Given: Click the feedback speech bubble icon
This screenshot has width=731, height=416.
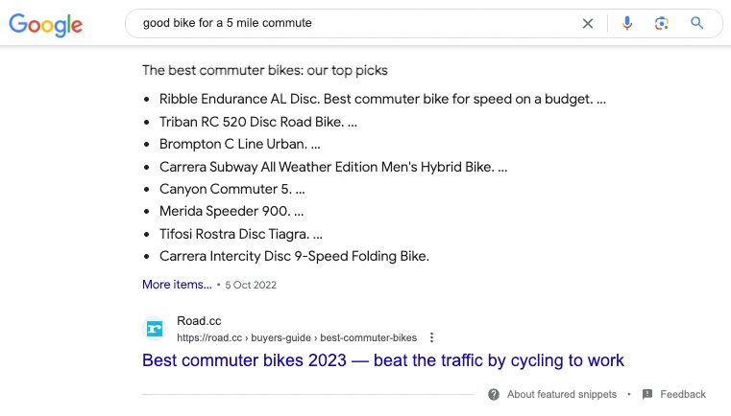Looking at the screenshot, I should point(647,394).
